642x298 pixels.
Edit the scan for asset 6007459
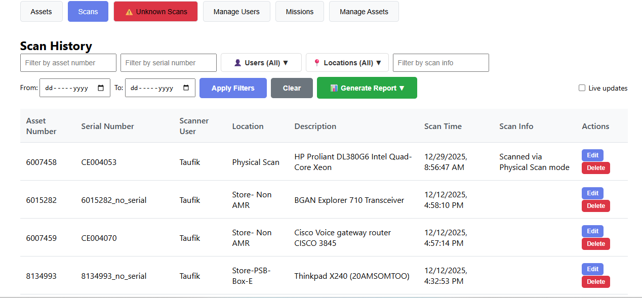pyautogui.click(x=592, y=231)
